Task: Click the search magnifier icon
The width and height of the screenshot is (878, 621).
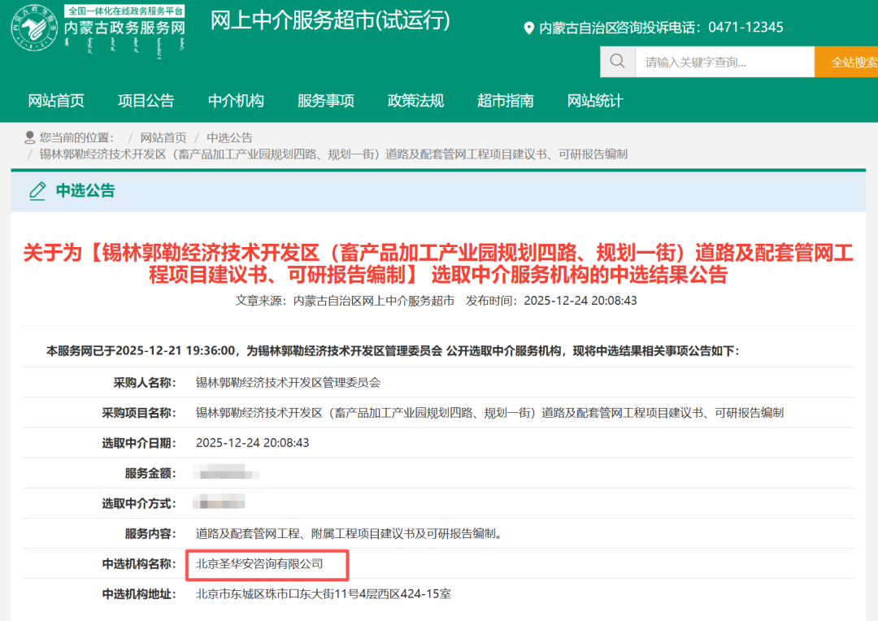Action: coord(618,62)
